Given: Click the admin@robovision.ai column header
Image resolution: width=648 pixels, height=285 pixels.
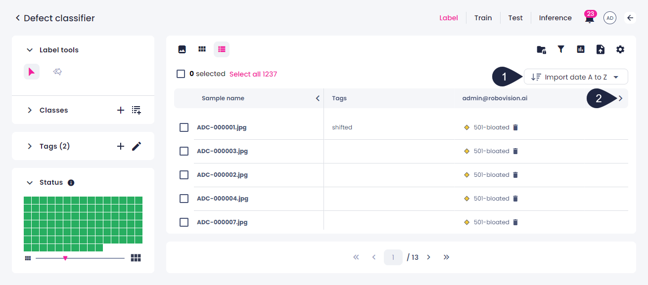Looking at the screenshot, I should [495, 98].
